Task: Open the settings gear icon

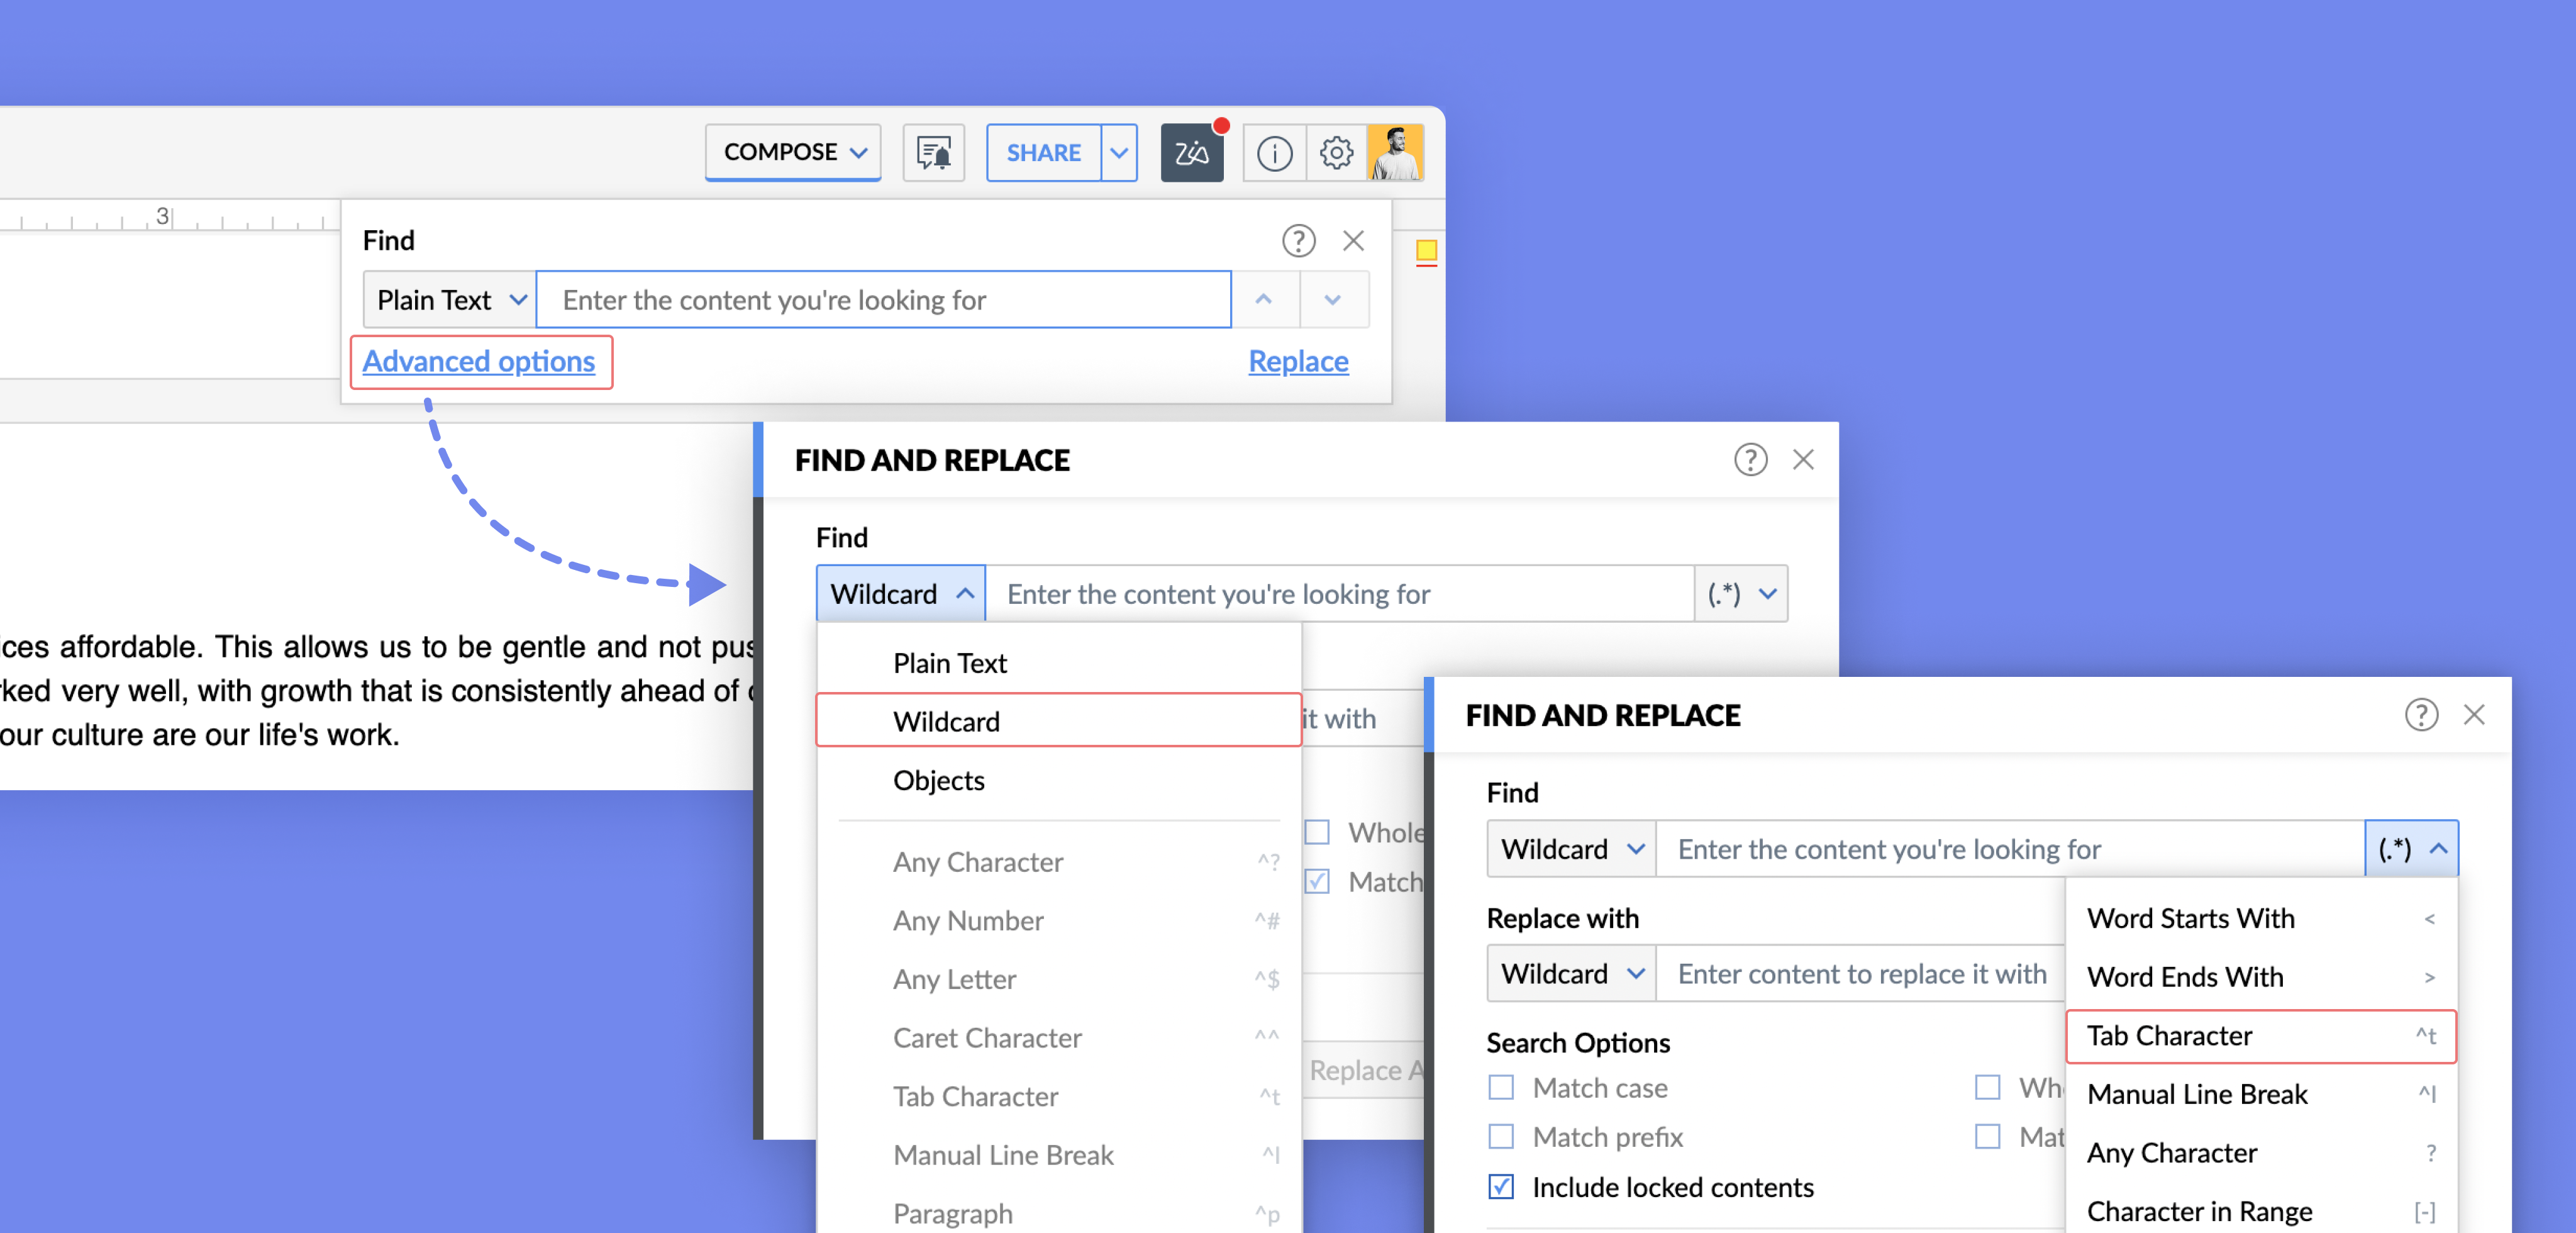Action: 1336,153
